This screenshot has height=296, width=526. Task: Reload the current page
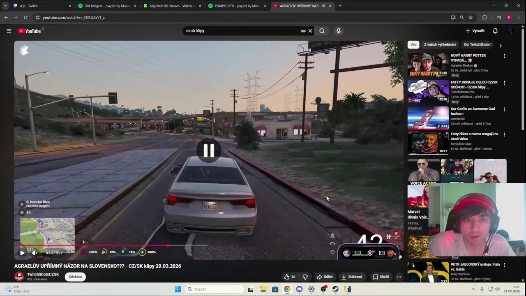(x=25, y=18)
